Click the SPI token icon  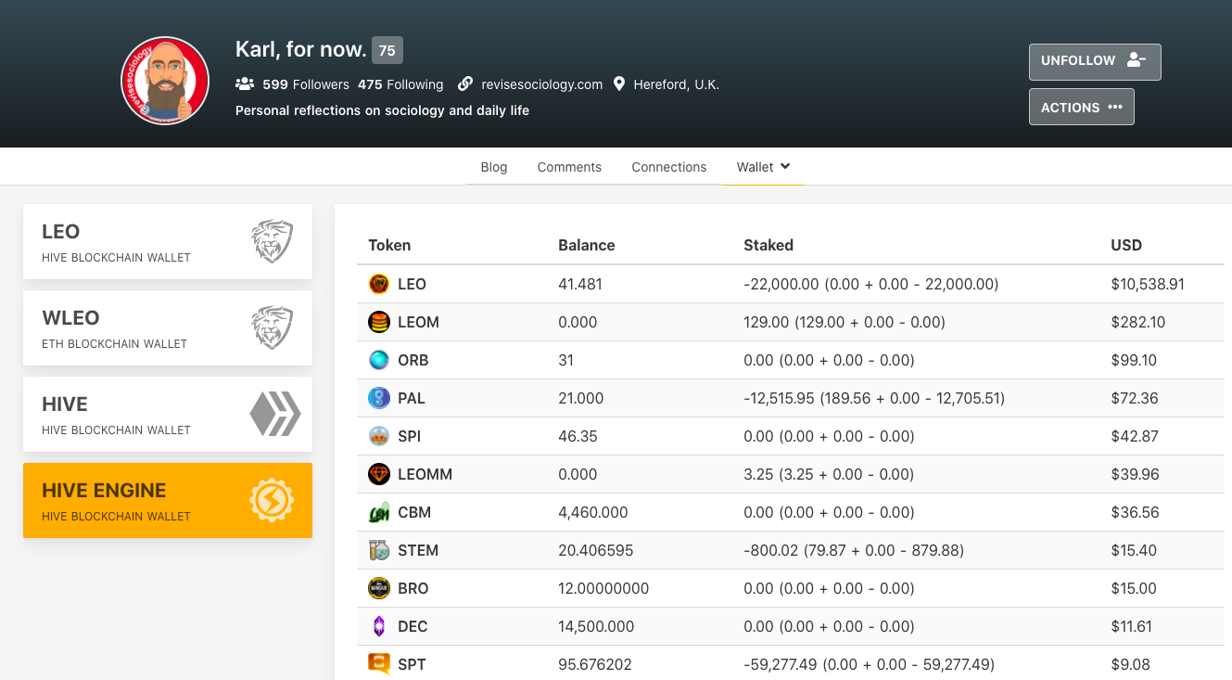click(x=378, y=436)
